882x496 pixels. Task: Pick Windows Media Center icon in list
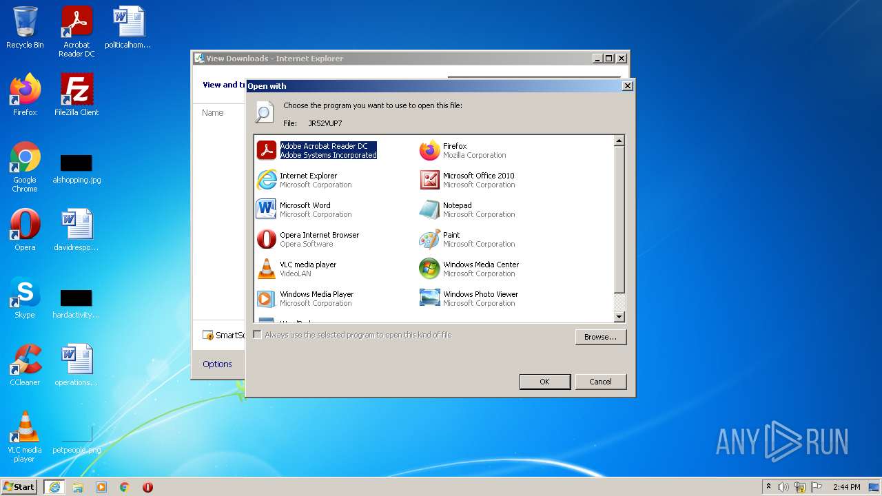coord(429,269)
